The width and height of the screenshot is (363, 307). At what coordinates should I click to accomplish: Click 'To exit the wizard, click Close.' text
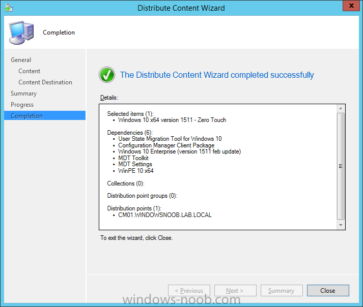136,238
